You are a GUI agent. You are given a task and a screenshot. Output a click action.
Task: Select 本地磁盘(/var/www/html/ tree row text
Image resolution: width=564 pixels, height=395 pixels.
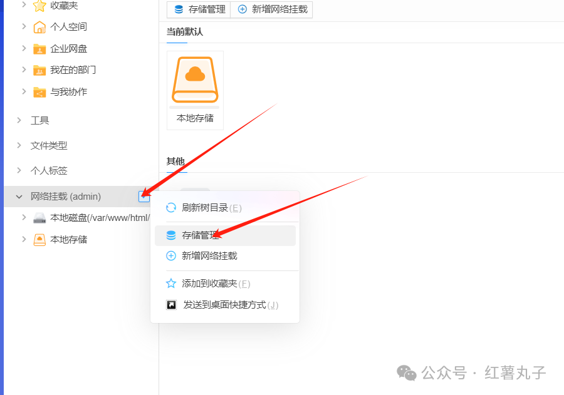[100, 218]
